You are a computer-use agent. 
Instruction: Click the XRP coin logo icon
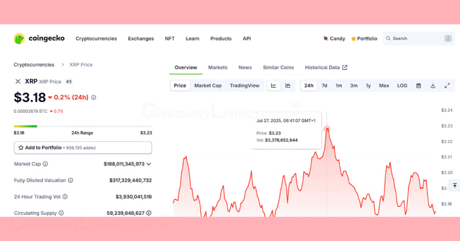[x=18, y=81]
